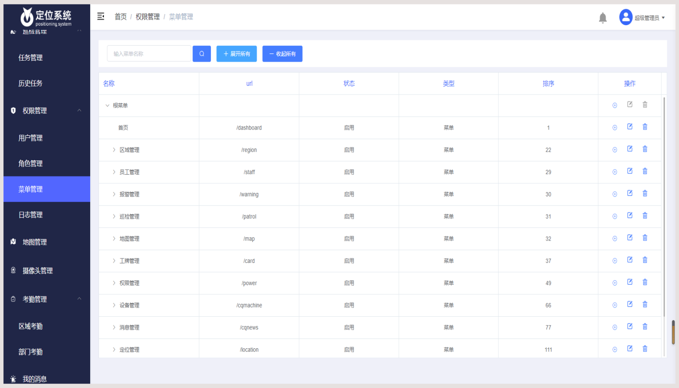Click the edit icon for 首页 row
Viewport: 679px width, 388px height.
click(x=630, y=127)
